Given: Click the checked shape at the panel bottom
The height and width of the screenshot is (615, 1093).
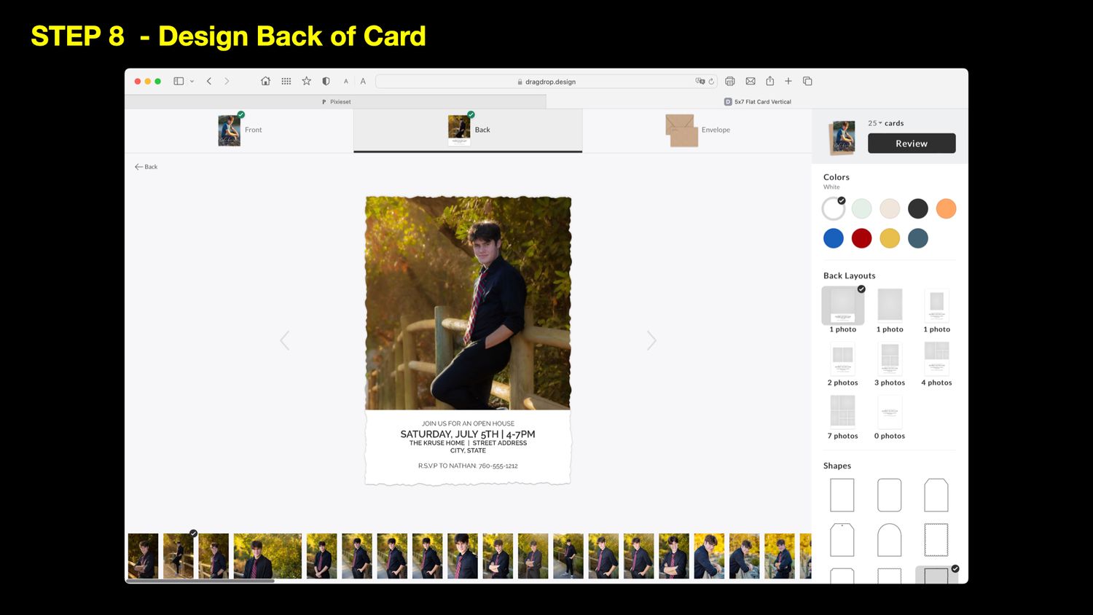Looking at the screenshot, I should pos(937,575).
